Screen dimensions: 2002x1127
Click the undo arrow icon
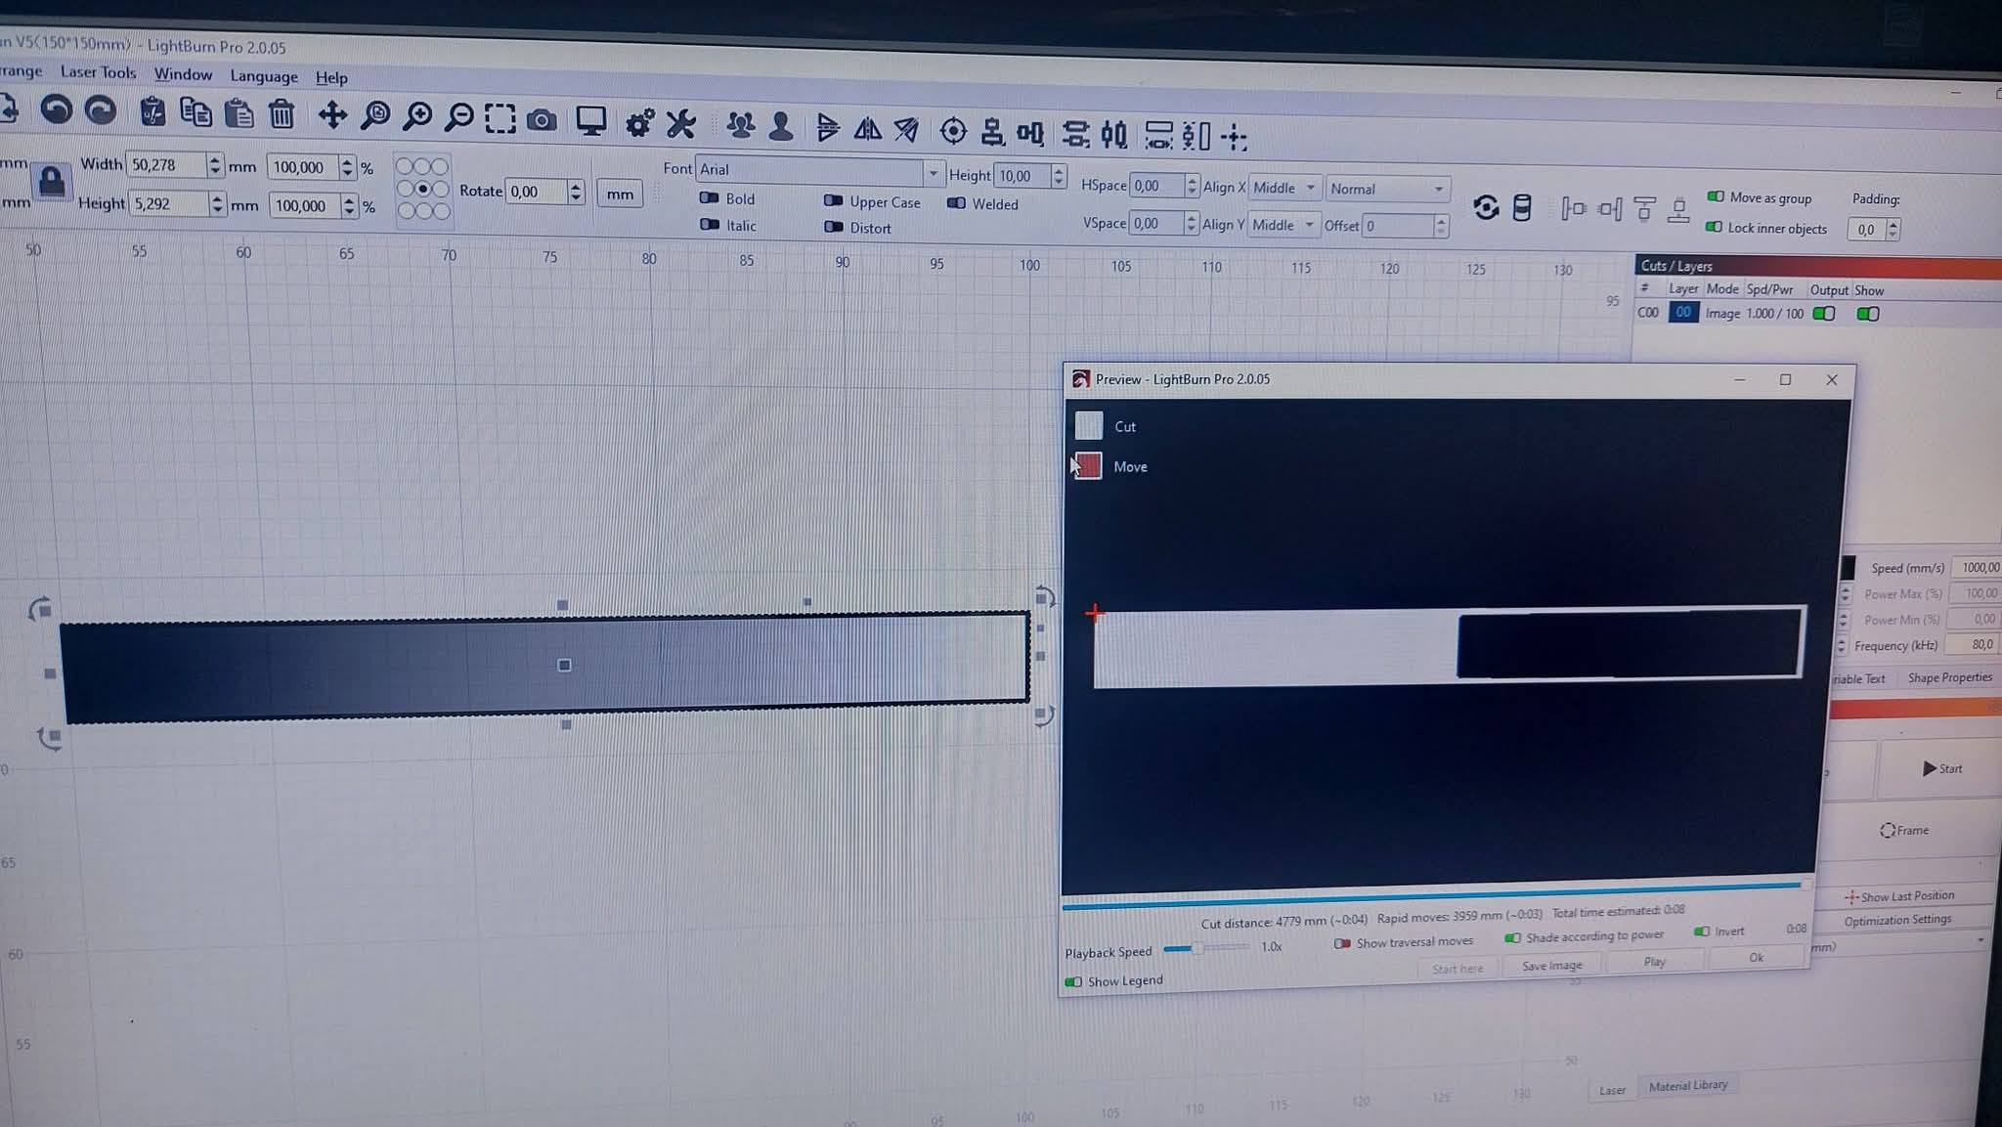pyautogui.click(x=56, y=110)
